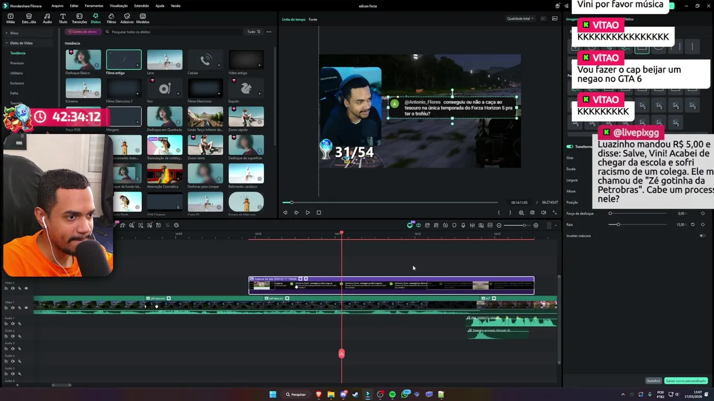This screenshot has width=714, height=401.
Task: Click the preview snapshot camera icon
Action: click(x=532, y=212)
